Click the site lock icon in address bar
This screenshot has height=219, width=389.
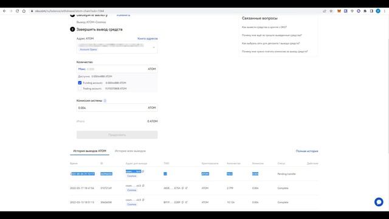(x=32, y=11)
